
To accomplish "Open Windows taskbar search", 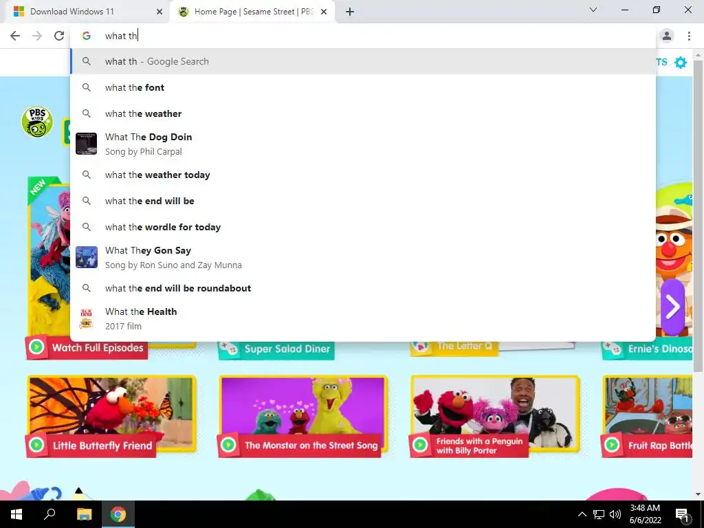I will pyautogui.click(x=49, y=514).
